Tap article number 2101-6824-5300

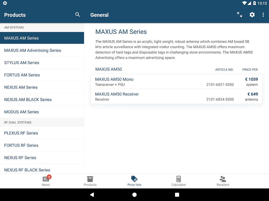[220, 99]
